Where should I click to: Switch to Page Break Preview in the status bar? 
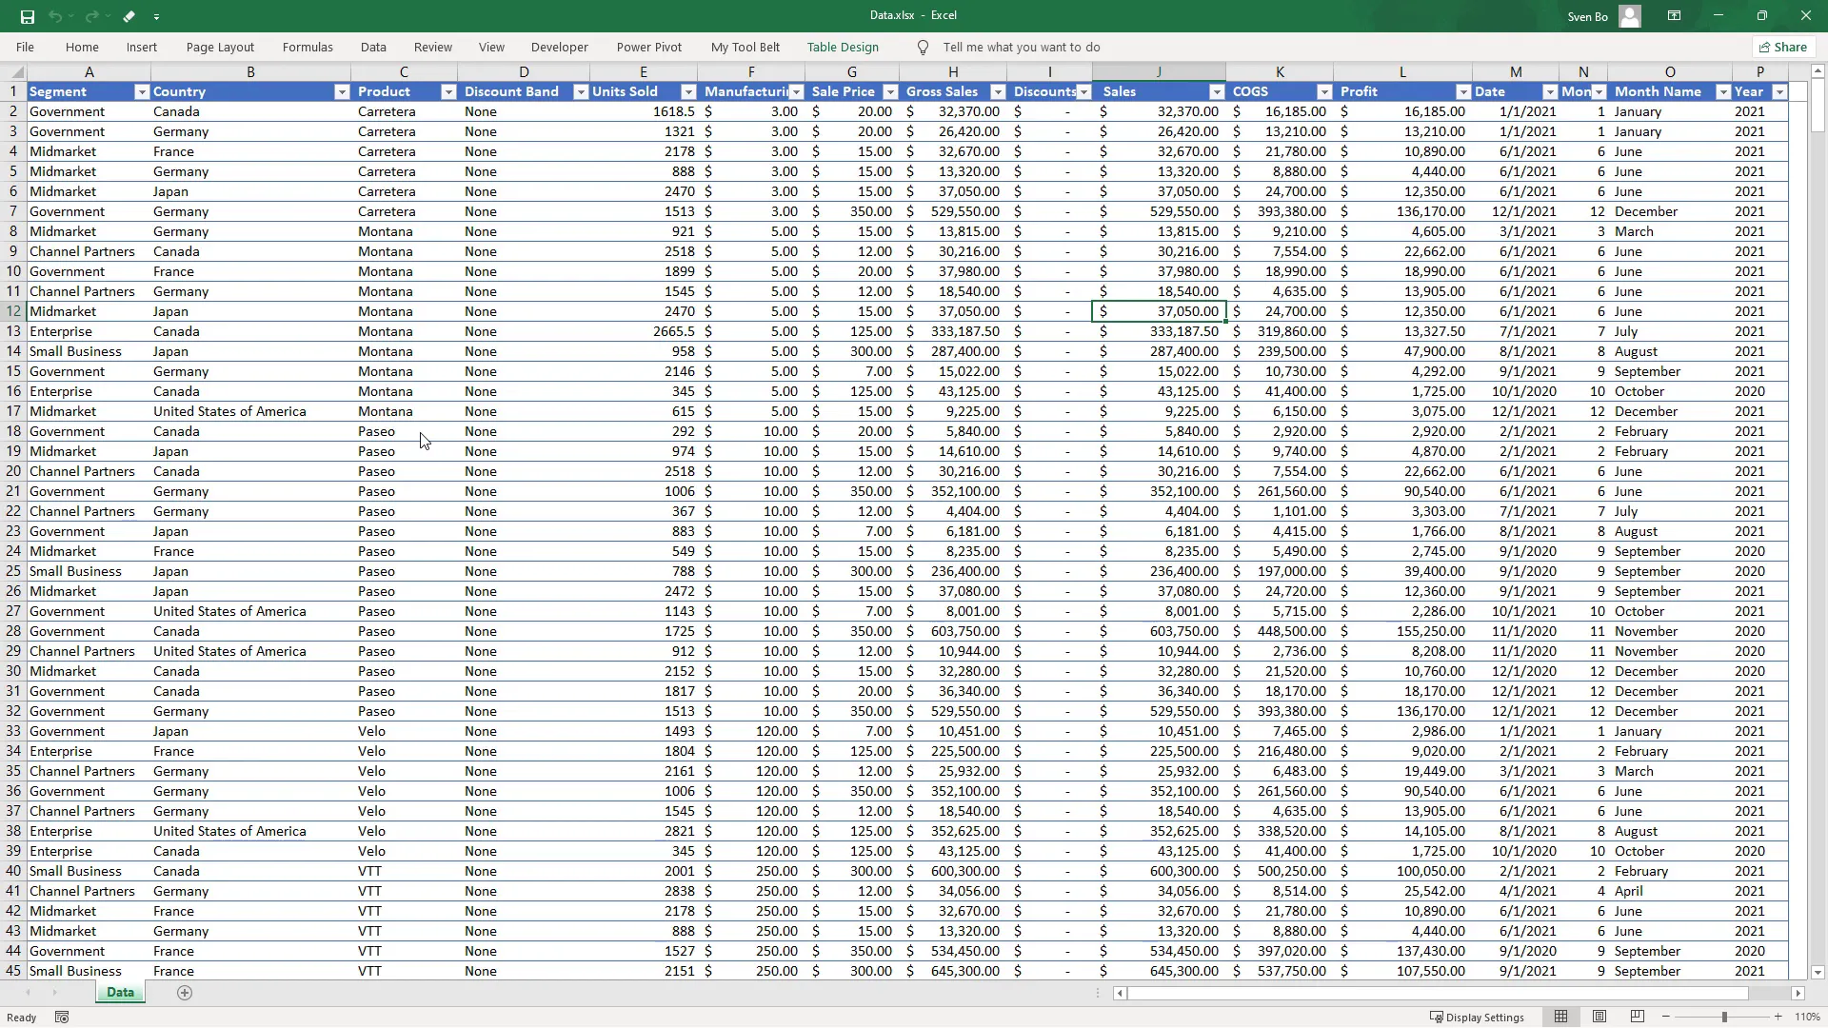[1638, 1018]
